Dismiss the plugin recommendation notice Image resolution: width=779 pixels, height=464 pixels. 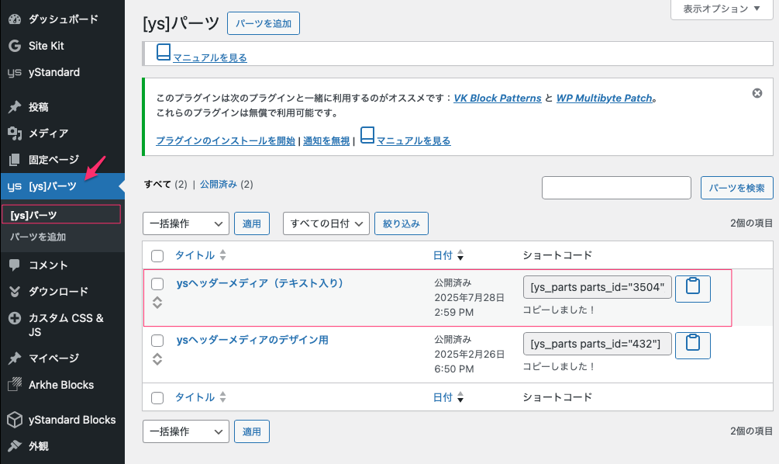(757, 93)
